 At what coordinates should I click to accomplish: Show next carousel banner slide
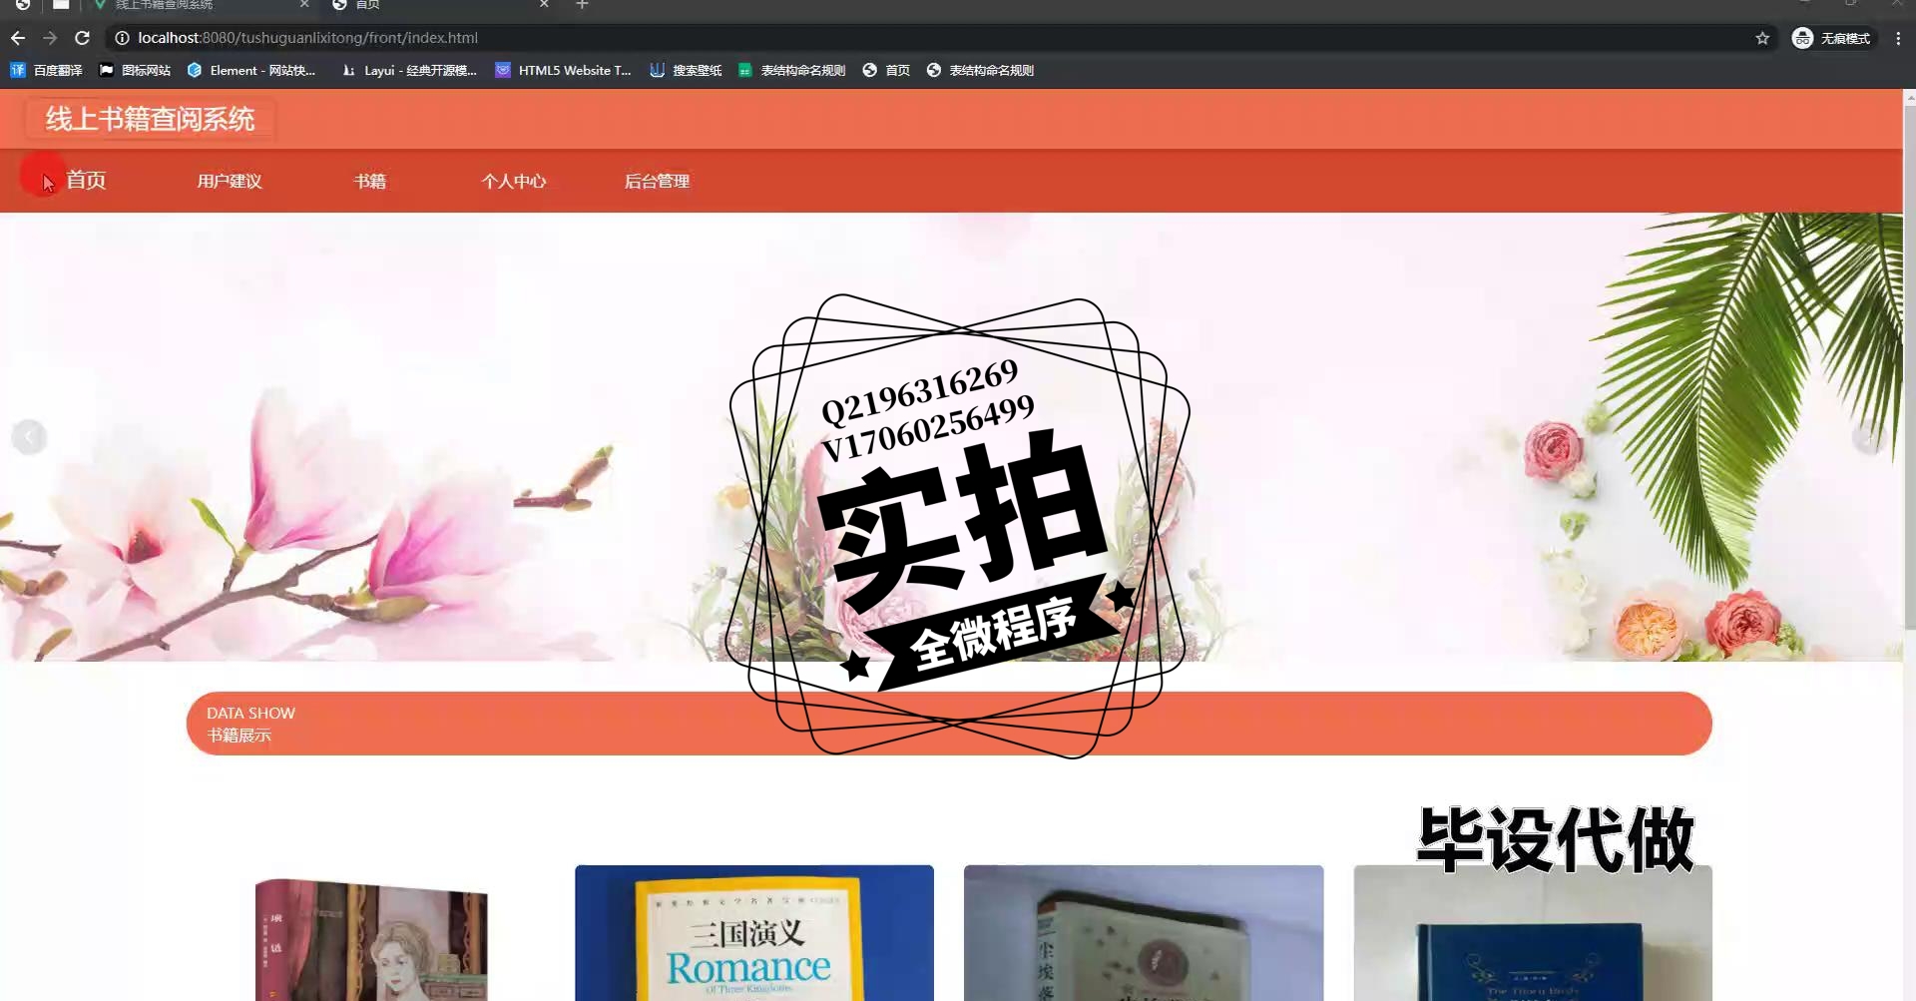(x=1868, y=437)
